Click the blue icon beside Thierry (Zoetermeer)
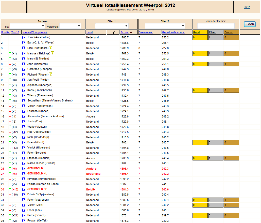The width and height of the screenshot is (261, 223). 24,96
